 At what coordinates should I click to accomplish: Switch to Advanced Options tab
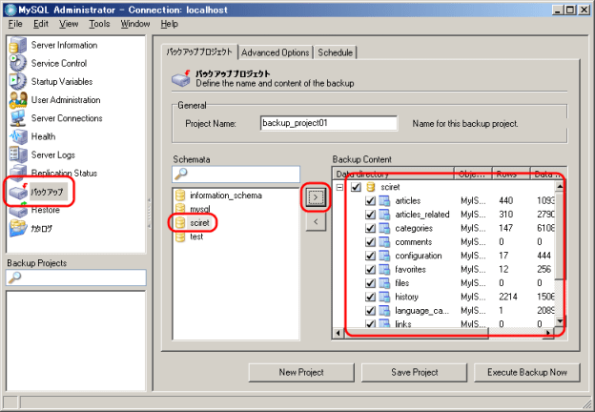tap(276, 52)
